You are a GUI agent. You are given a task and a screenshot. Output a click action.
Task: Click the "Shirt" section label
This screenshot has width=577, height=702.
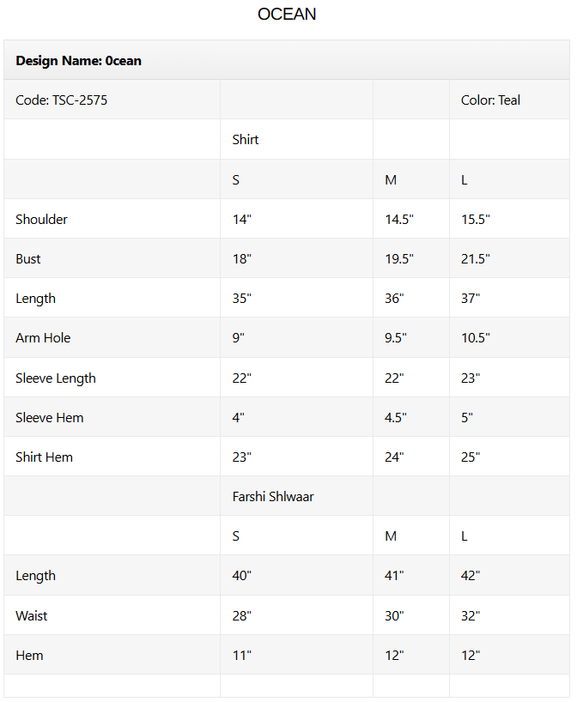coord(246,140)
